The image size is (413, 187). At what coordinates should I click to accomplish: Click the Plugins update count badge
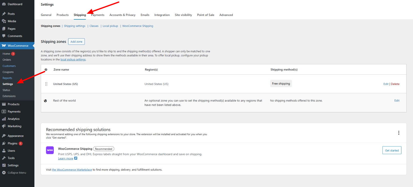click(21, 143)
